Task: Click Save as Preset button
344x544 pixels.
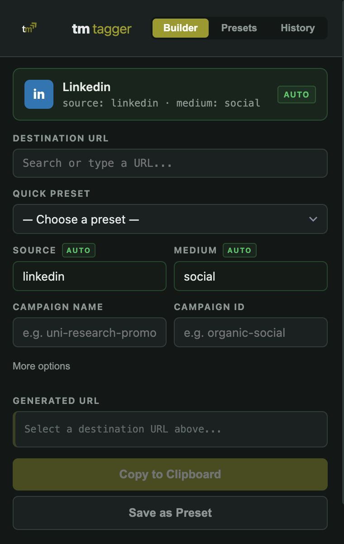Action: (170, 513)
